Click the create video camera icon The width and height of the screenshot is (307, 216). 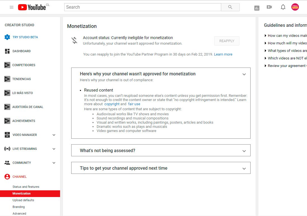click(x=269, y=7)
